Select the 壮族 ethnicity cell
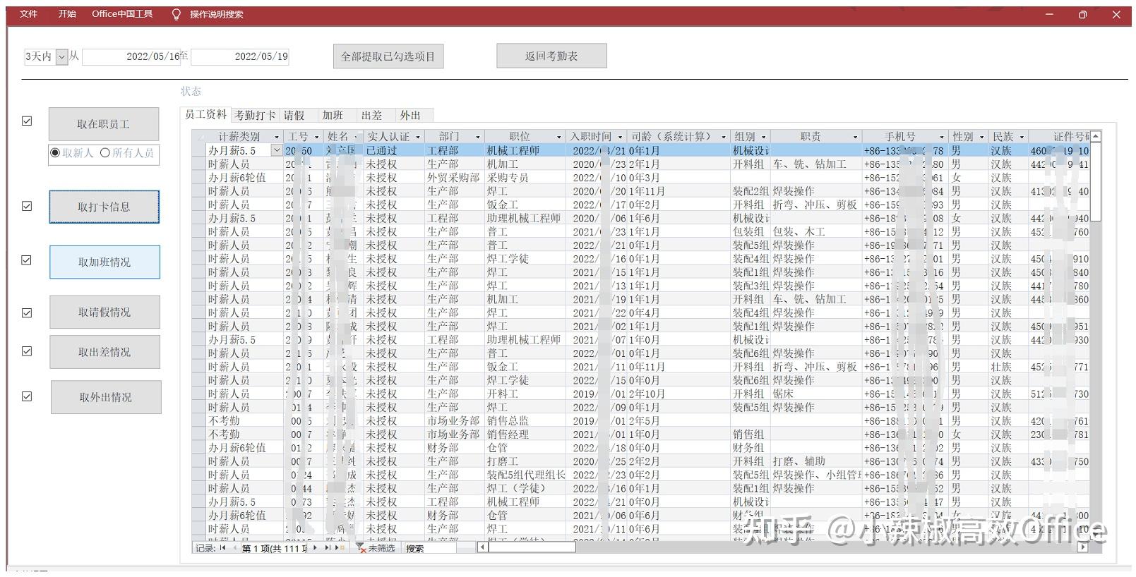 [1008, 367]
